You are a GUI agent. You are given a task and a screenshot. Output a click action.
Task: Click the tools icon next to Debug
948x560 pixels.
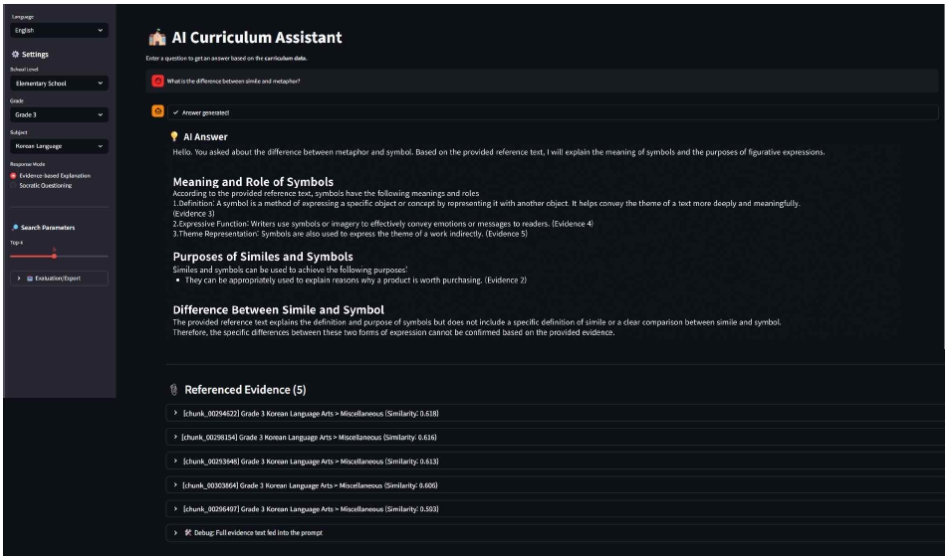tap(187, 533)
